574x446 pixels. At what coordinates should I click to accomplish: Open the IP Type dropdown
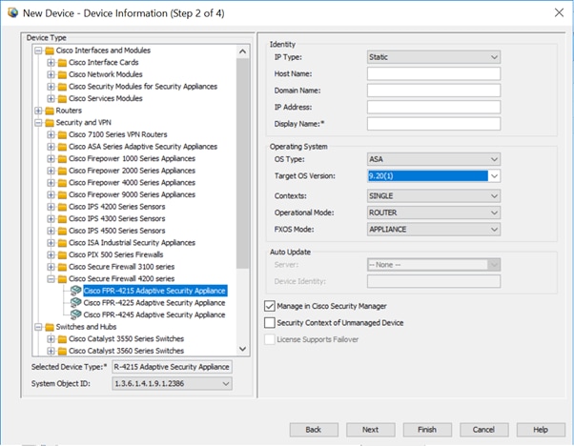tap(434, 57)
